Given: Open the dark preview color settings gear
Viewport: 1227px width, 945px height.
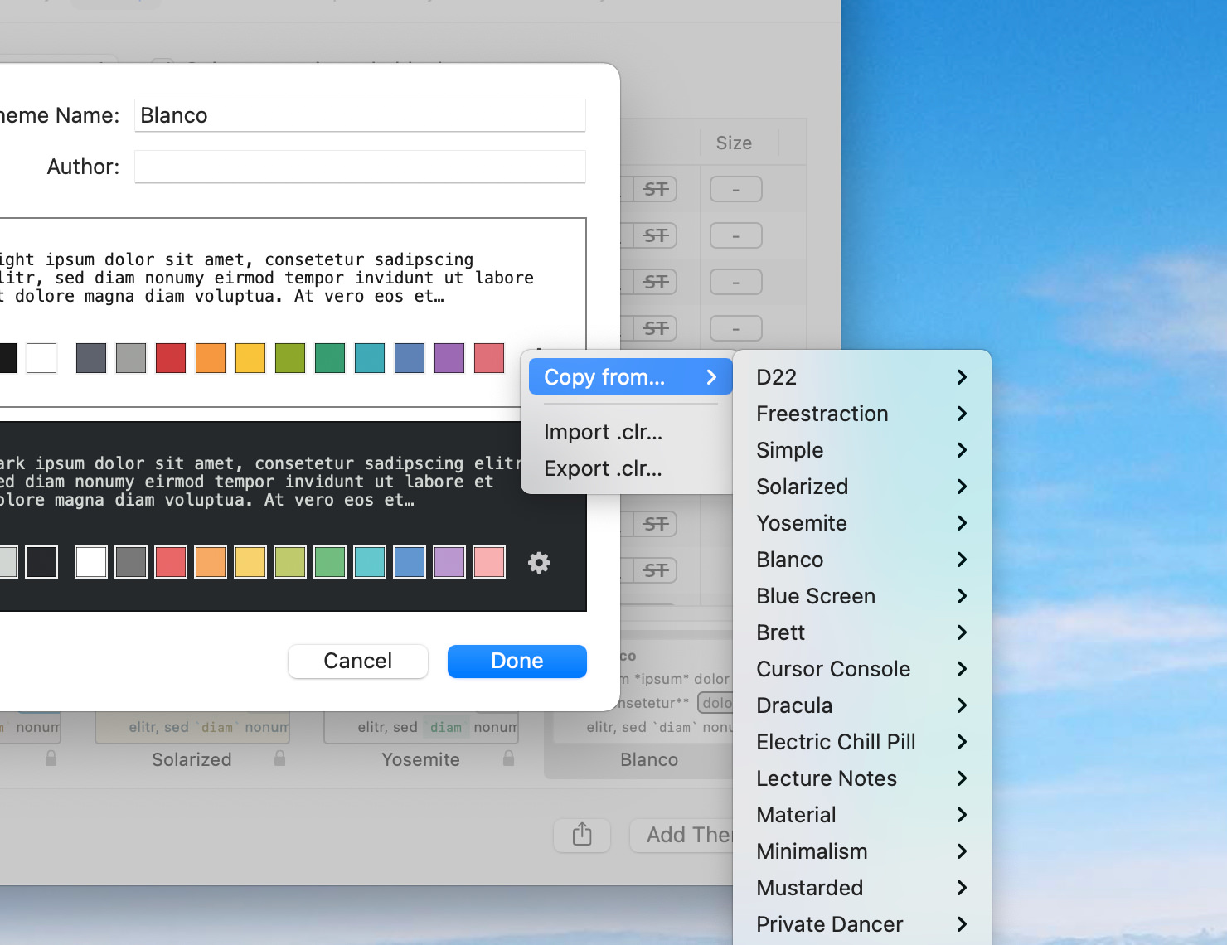Looking at the screenshot, I should (x=539, y=563).
